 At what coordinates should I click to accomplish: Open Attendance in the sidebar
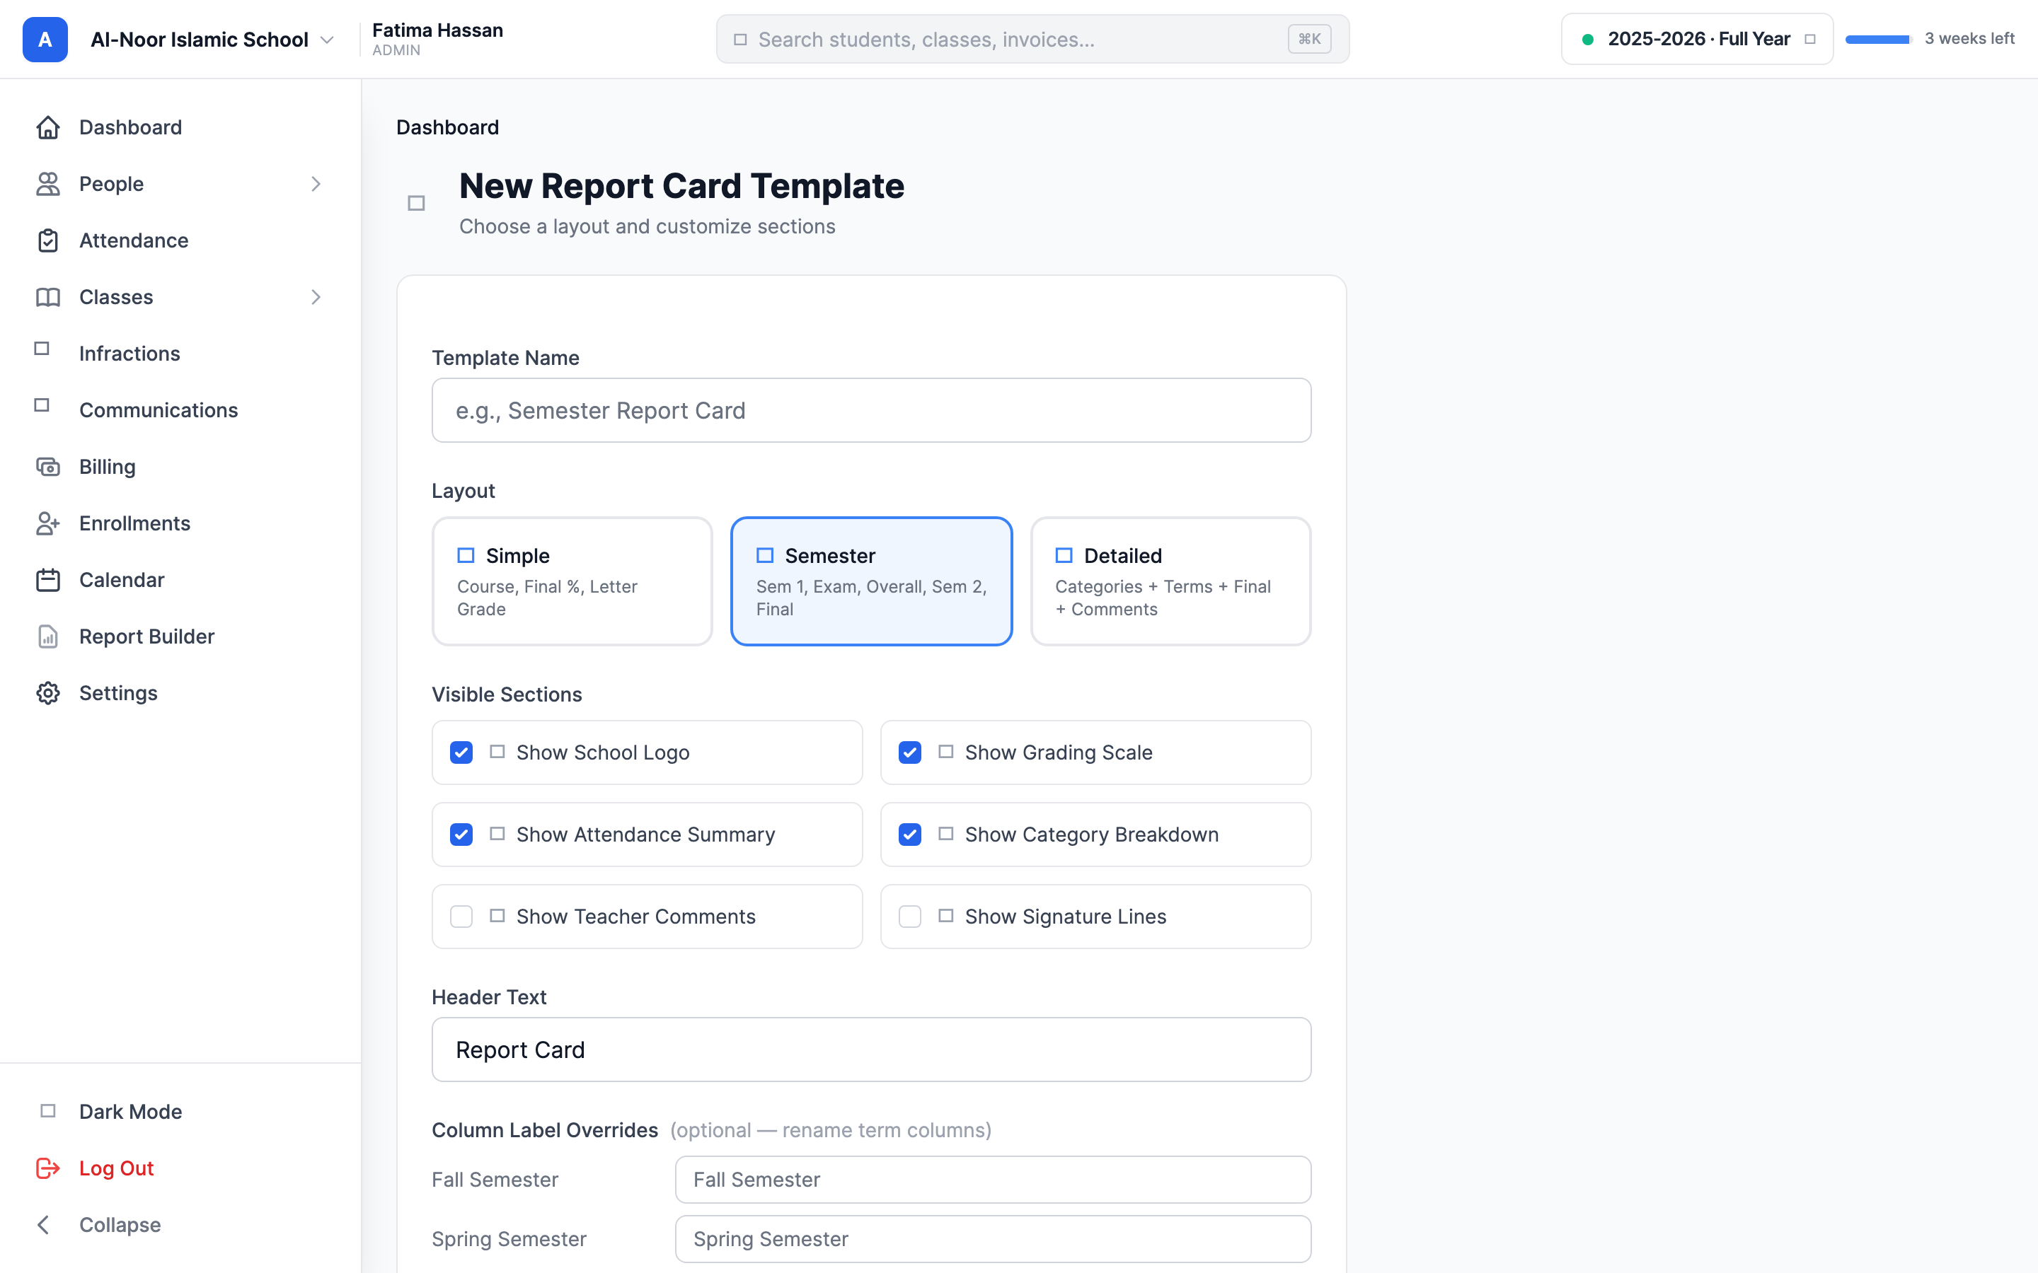(134, 240)
